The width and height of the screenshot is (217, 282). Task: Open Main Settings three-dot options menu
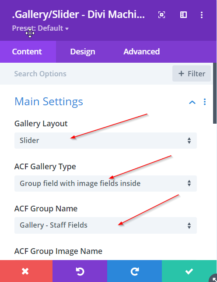[x=205, y=102]
